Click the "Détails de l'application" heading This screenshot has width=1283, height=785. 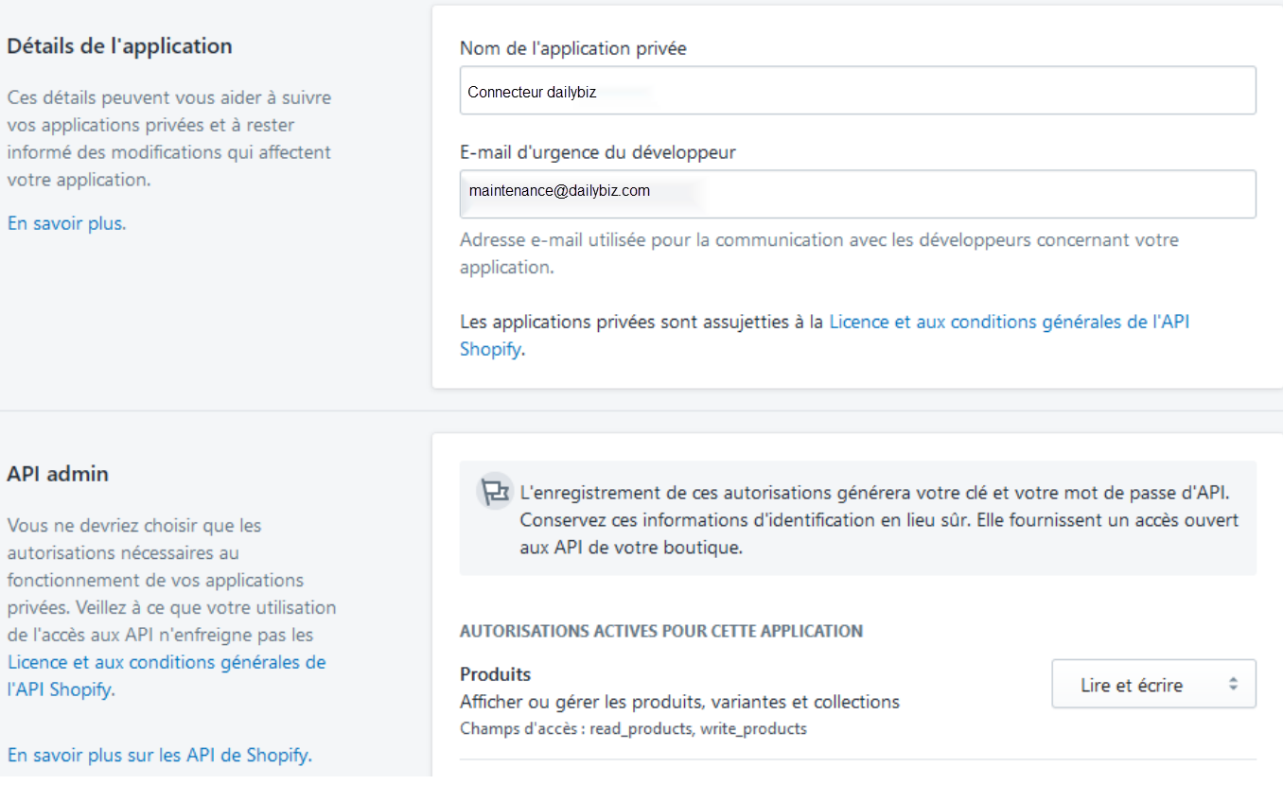[x=119, y=45]
